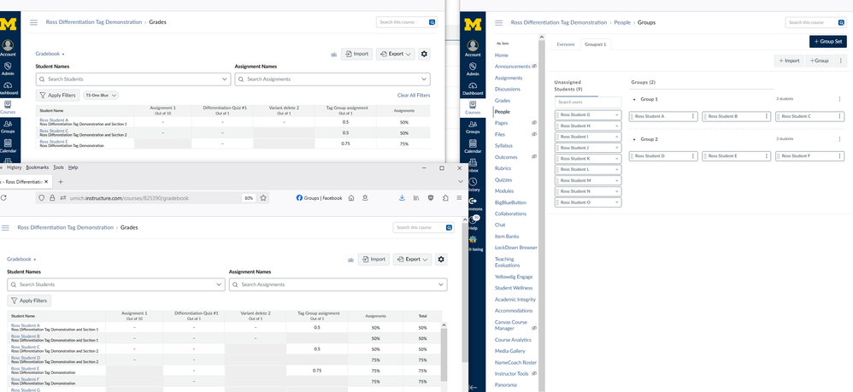Bookmark this page with the Firefox star

pos(263,198)
